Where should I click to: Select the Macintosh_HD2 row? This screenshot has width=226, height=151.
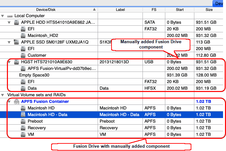tap(112, 36)
